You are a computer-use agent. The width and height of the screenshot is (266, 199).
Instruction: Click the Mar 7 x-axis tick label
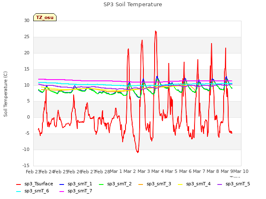coord(199,171)
